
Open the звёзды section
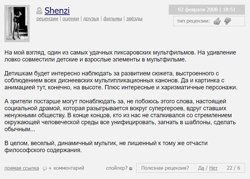click(134, 19)
